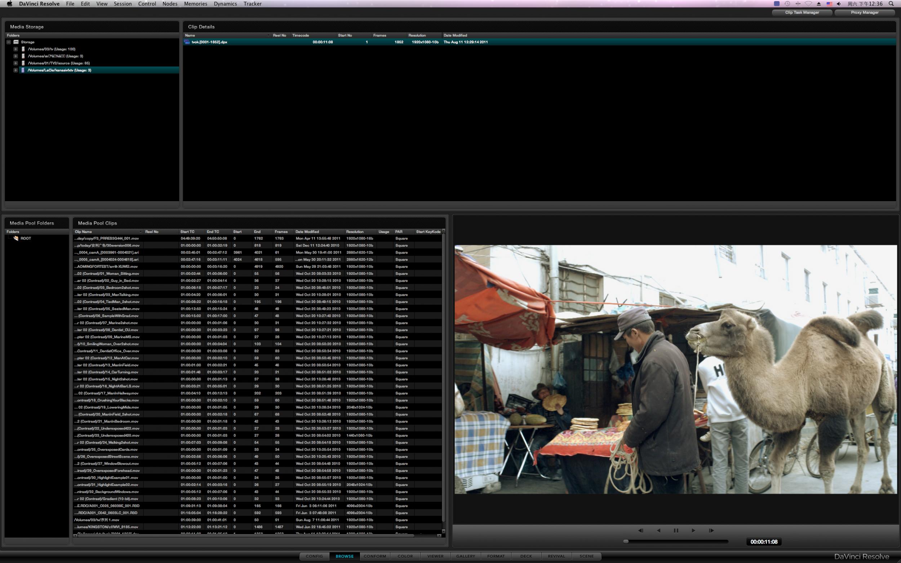Click the ROOT folder icon in Media Pool
The height and width of the screenshot is (563, 901).
(16, 238)
